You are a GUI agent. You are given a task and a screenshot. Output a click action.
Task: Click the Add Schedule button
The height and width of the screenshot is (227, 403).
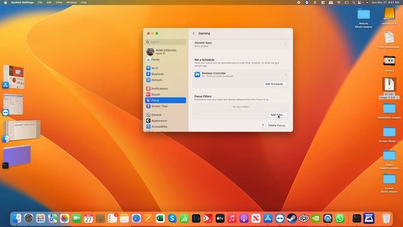(275, 84)
